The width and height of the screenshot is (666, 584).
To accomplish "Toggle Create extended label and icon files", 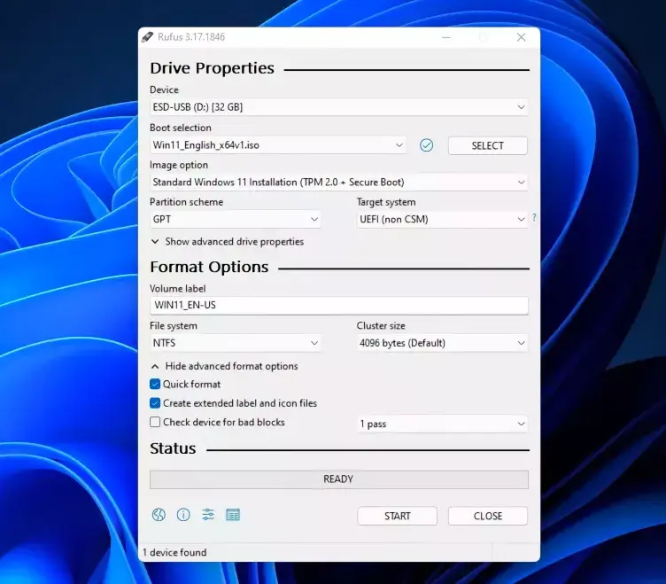I will pos(155,403).
